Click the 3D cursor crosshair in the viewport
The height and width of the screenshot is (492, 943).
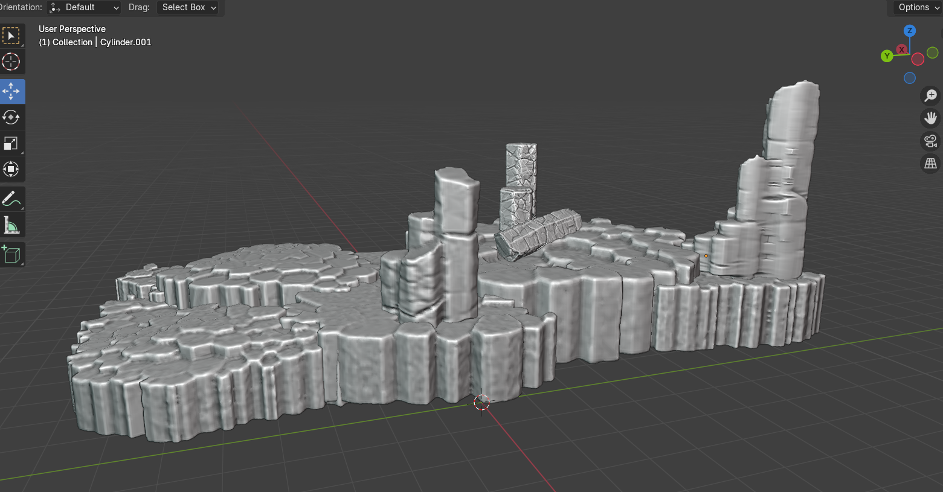[x=481, y=402]
